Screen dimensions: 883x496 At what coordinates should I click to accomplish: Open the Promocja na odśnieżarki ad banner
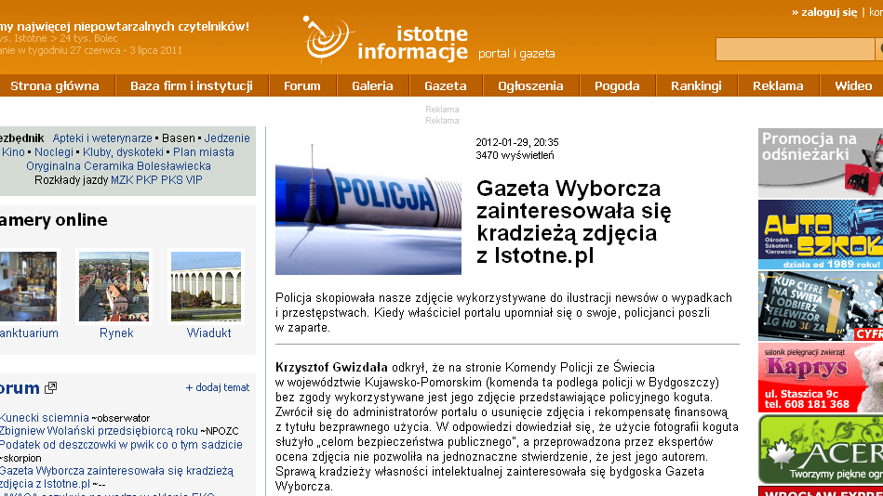[x=821, y=163]
